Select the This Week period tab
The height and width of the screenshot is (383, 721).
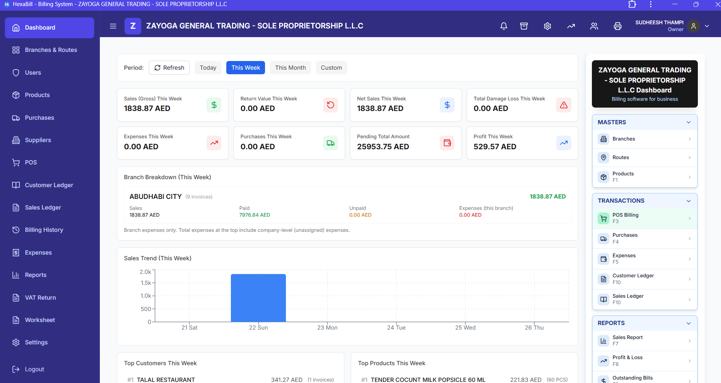coord(246,68)
